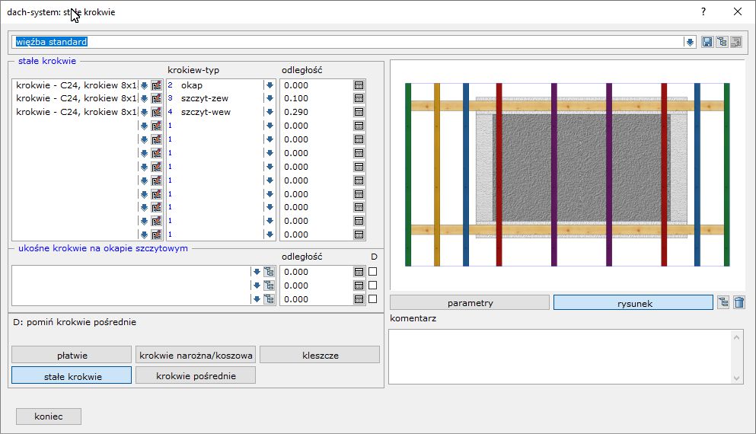
Task: Click tree icon in third ukośne krokwie row
Action: coord(269,299)
